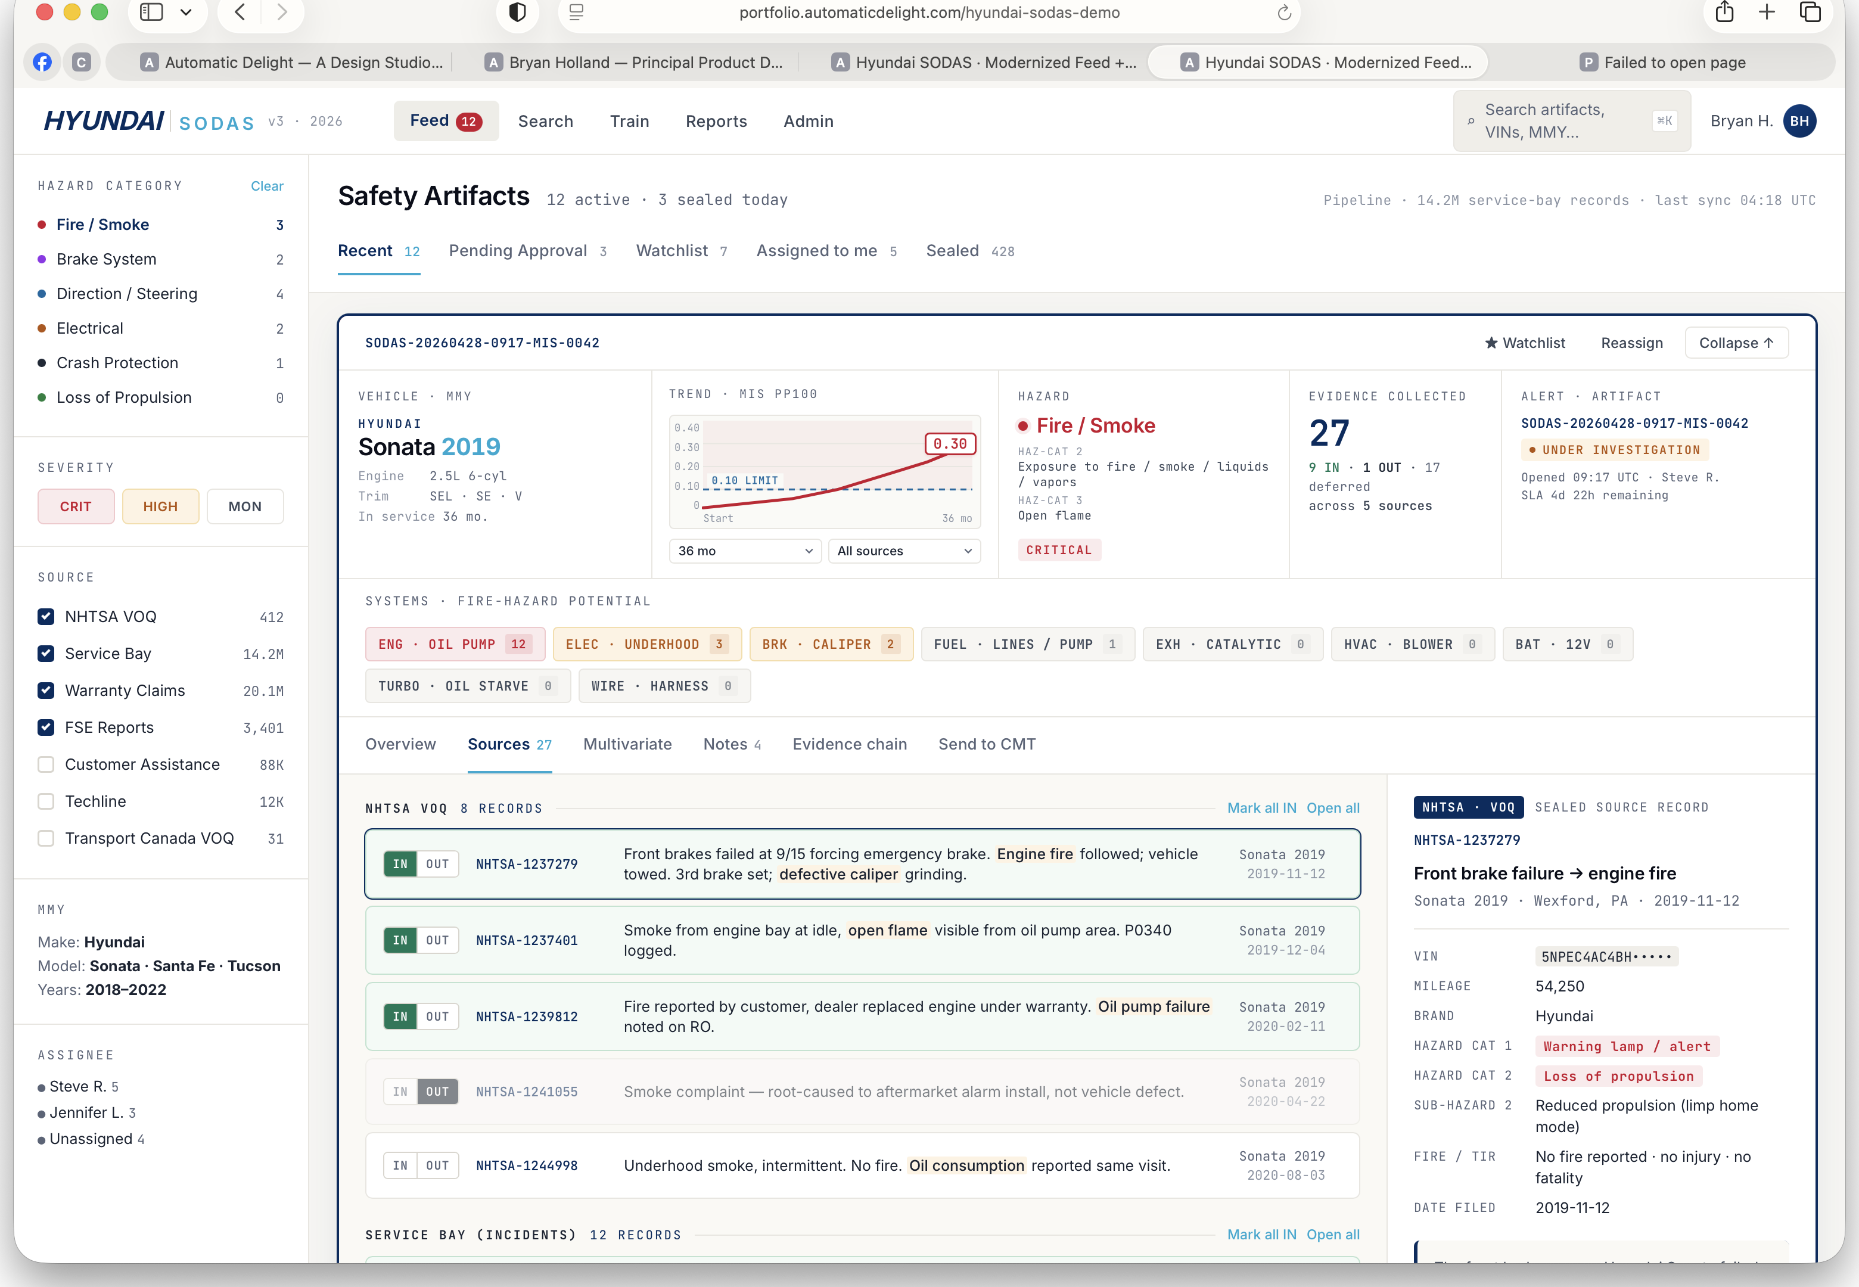Open the Reports nav item
The height and width of the screenshot is (1287, 1859).
click(x=716, y=121)
